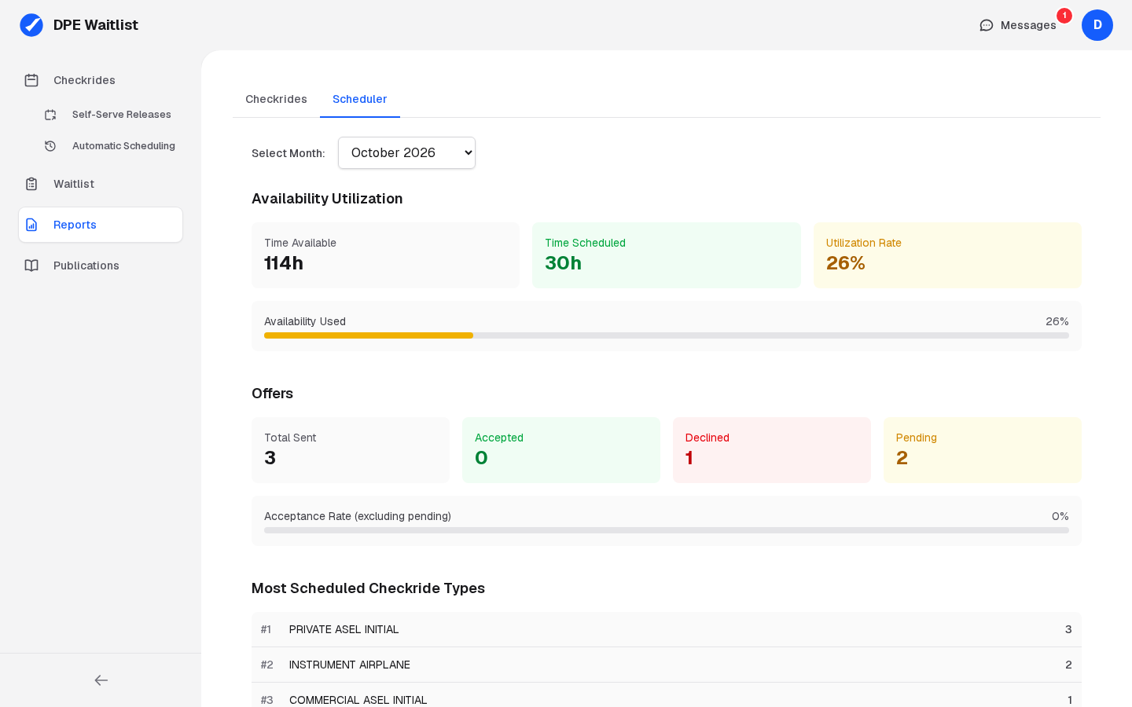Click the DPE Waitlist title text
The width and height of the screenshot is (1132, 707).
(x=96, y=25)
